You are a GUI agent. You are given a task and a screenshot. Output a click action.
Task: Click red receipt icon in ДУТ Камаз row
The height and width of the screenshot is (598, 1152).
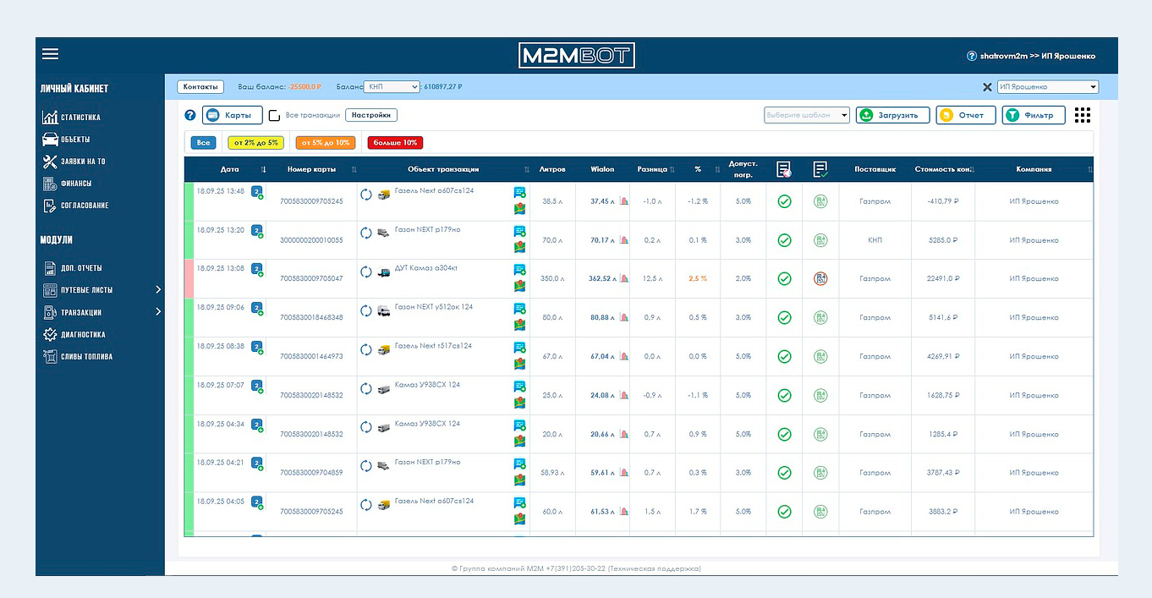820,278
